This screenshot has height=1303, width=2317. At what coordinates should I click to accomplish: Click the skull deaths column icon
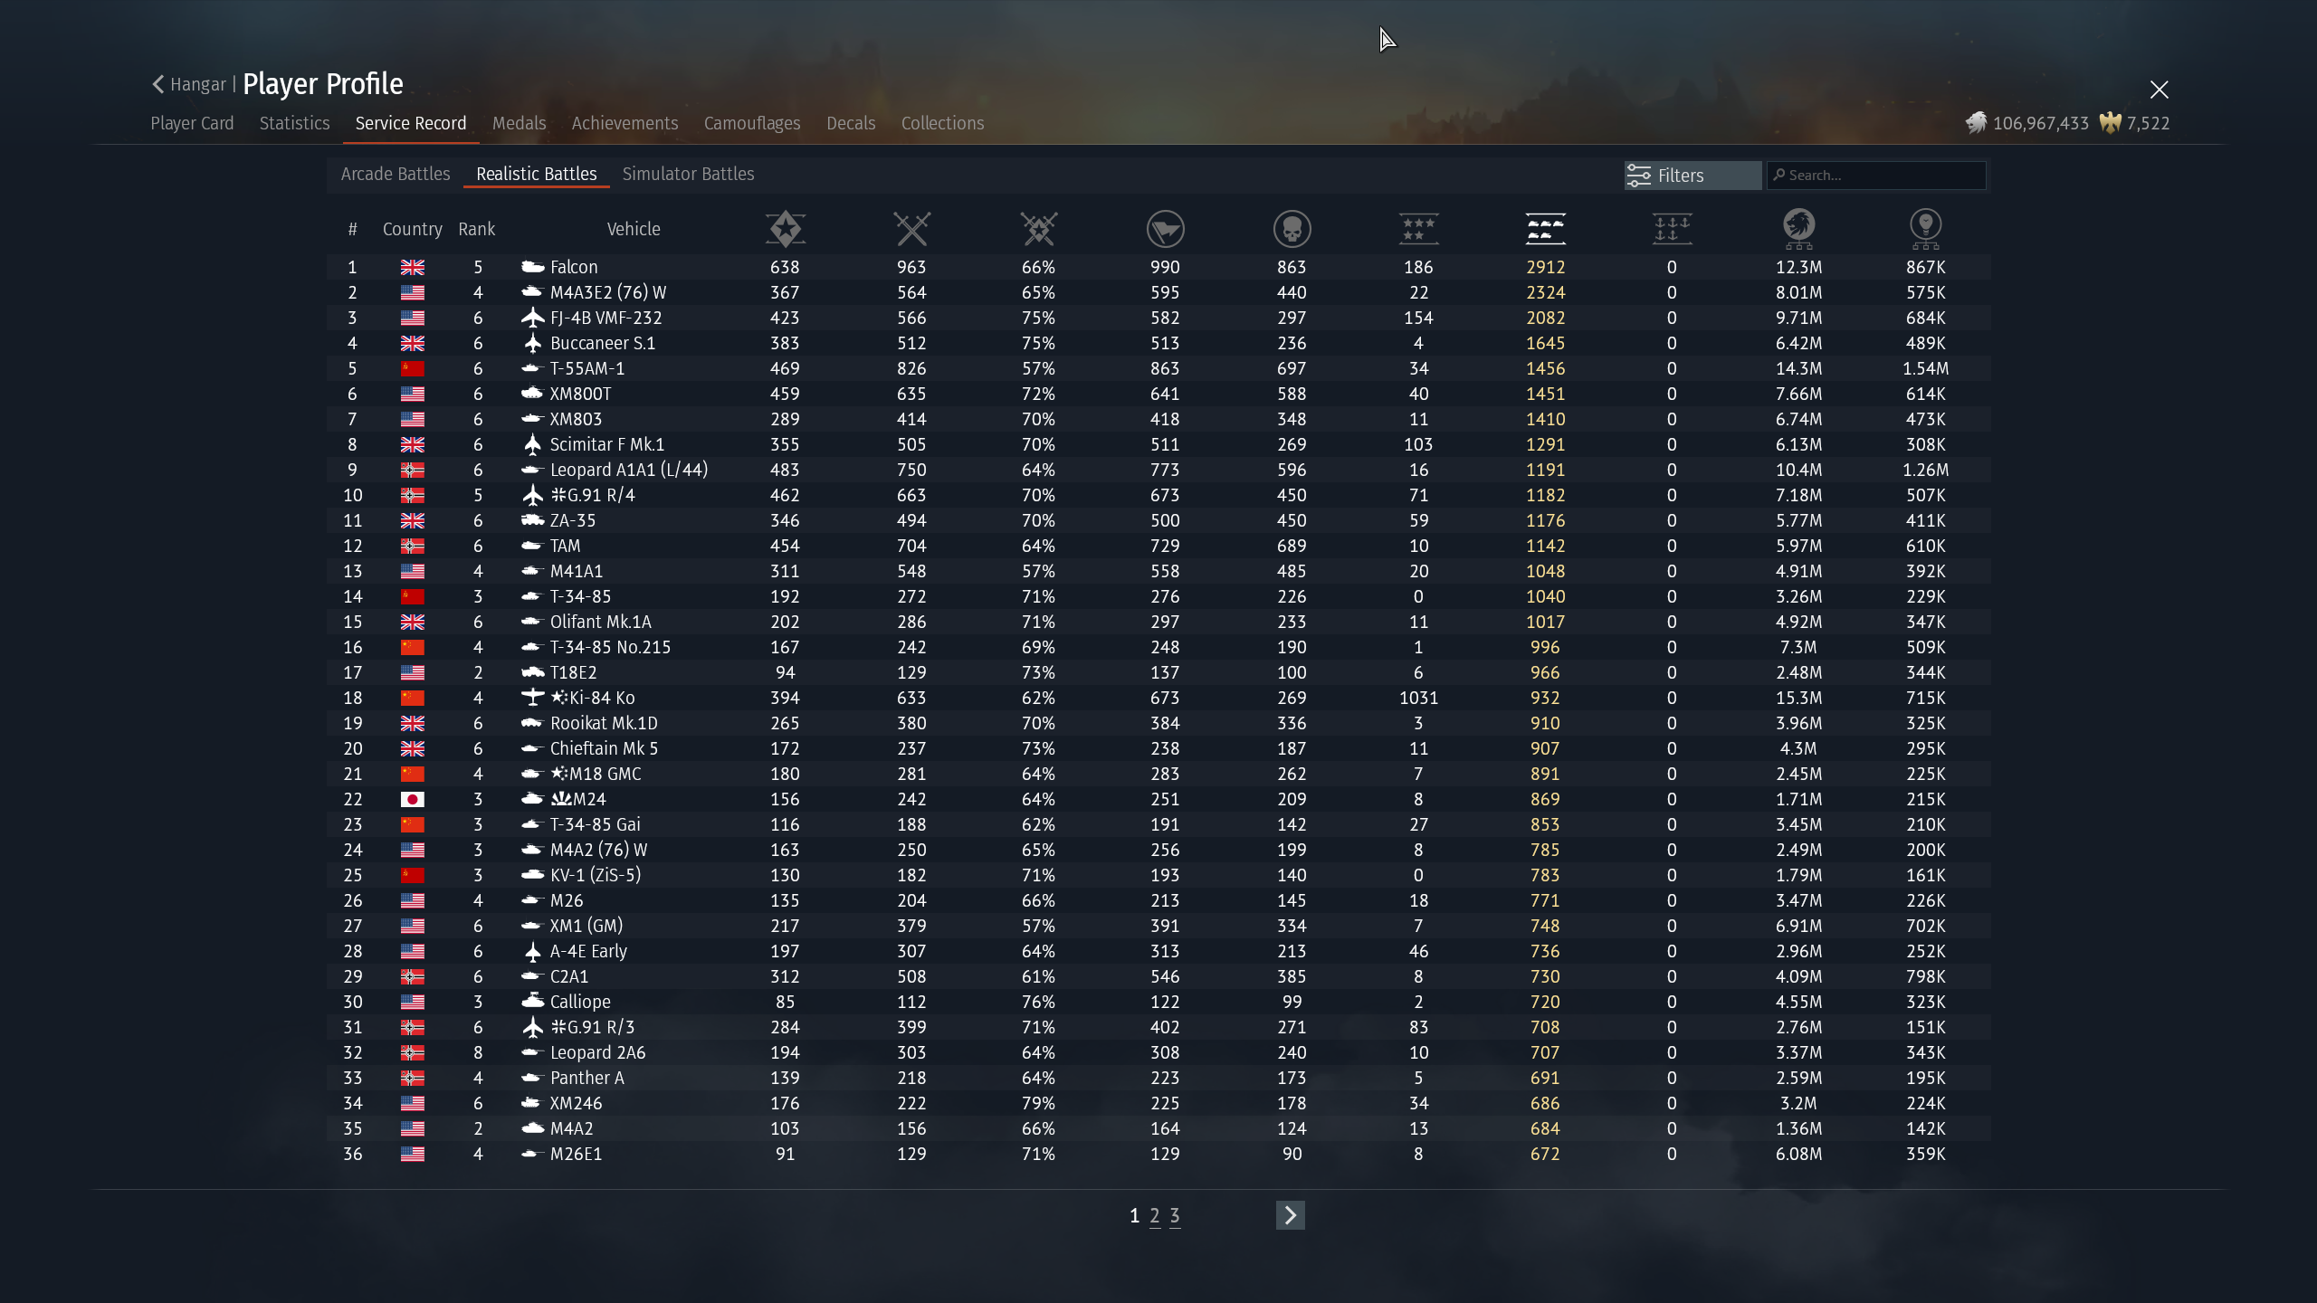coord(1292,229)
